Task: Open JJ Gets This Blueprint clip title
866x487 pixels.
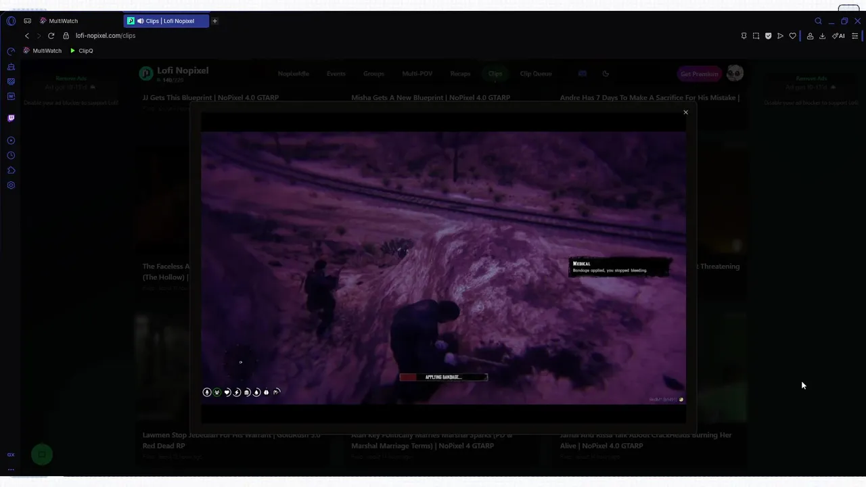Action: pyautogui.click(x=210, y=97)
